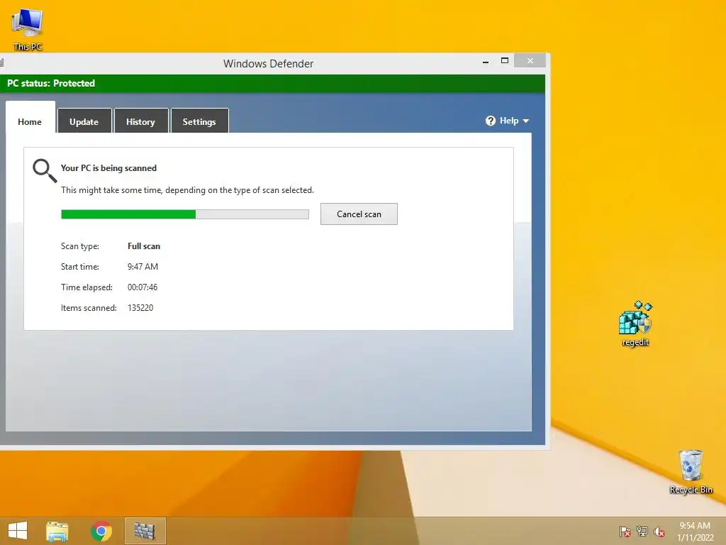
Task: Click the scan progress bar
Action: (x=185, y=214)
